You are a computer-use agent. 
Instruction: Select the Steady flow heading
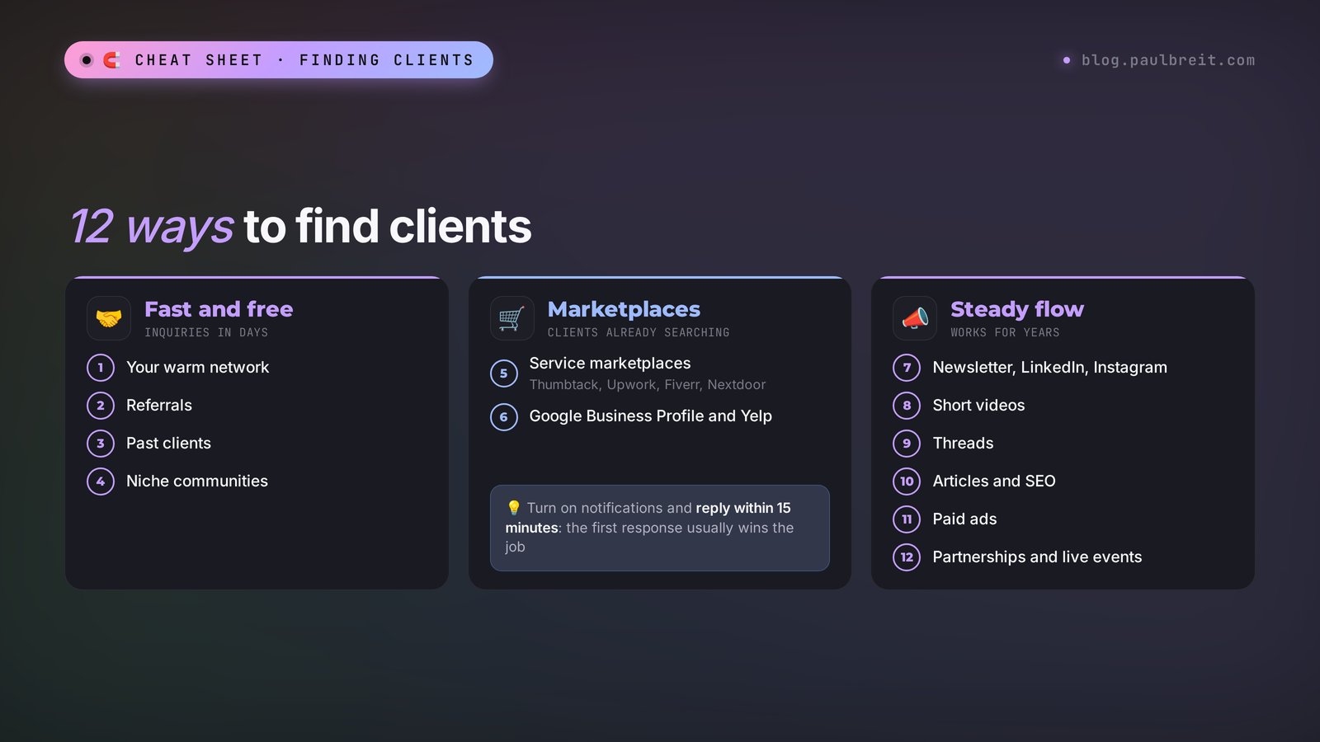coord(1017,309)
